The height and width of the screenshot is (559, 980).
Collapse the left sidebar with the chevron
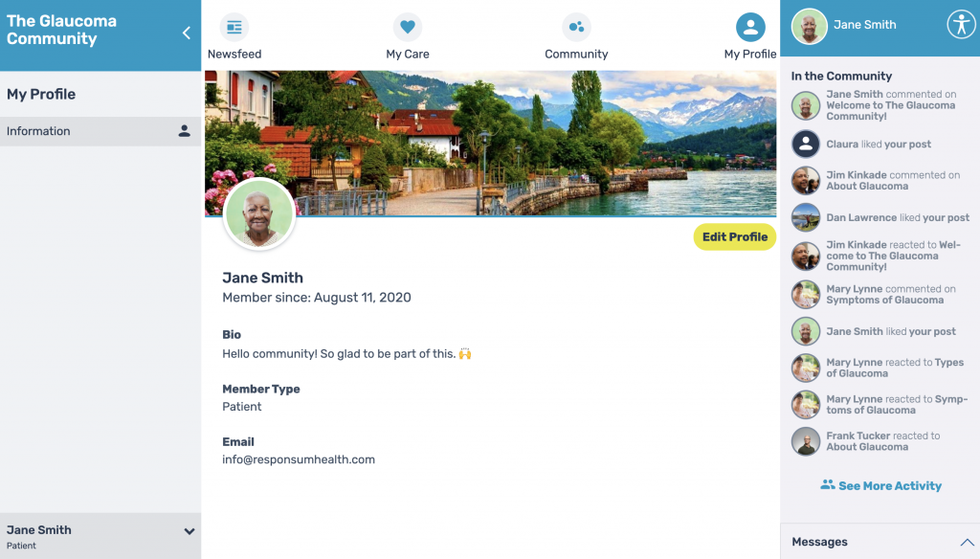coord(187,34)
